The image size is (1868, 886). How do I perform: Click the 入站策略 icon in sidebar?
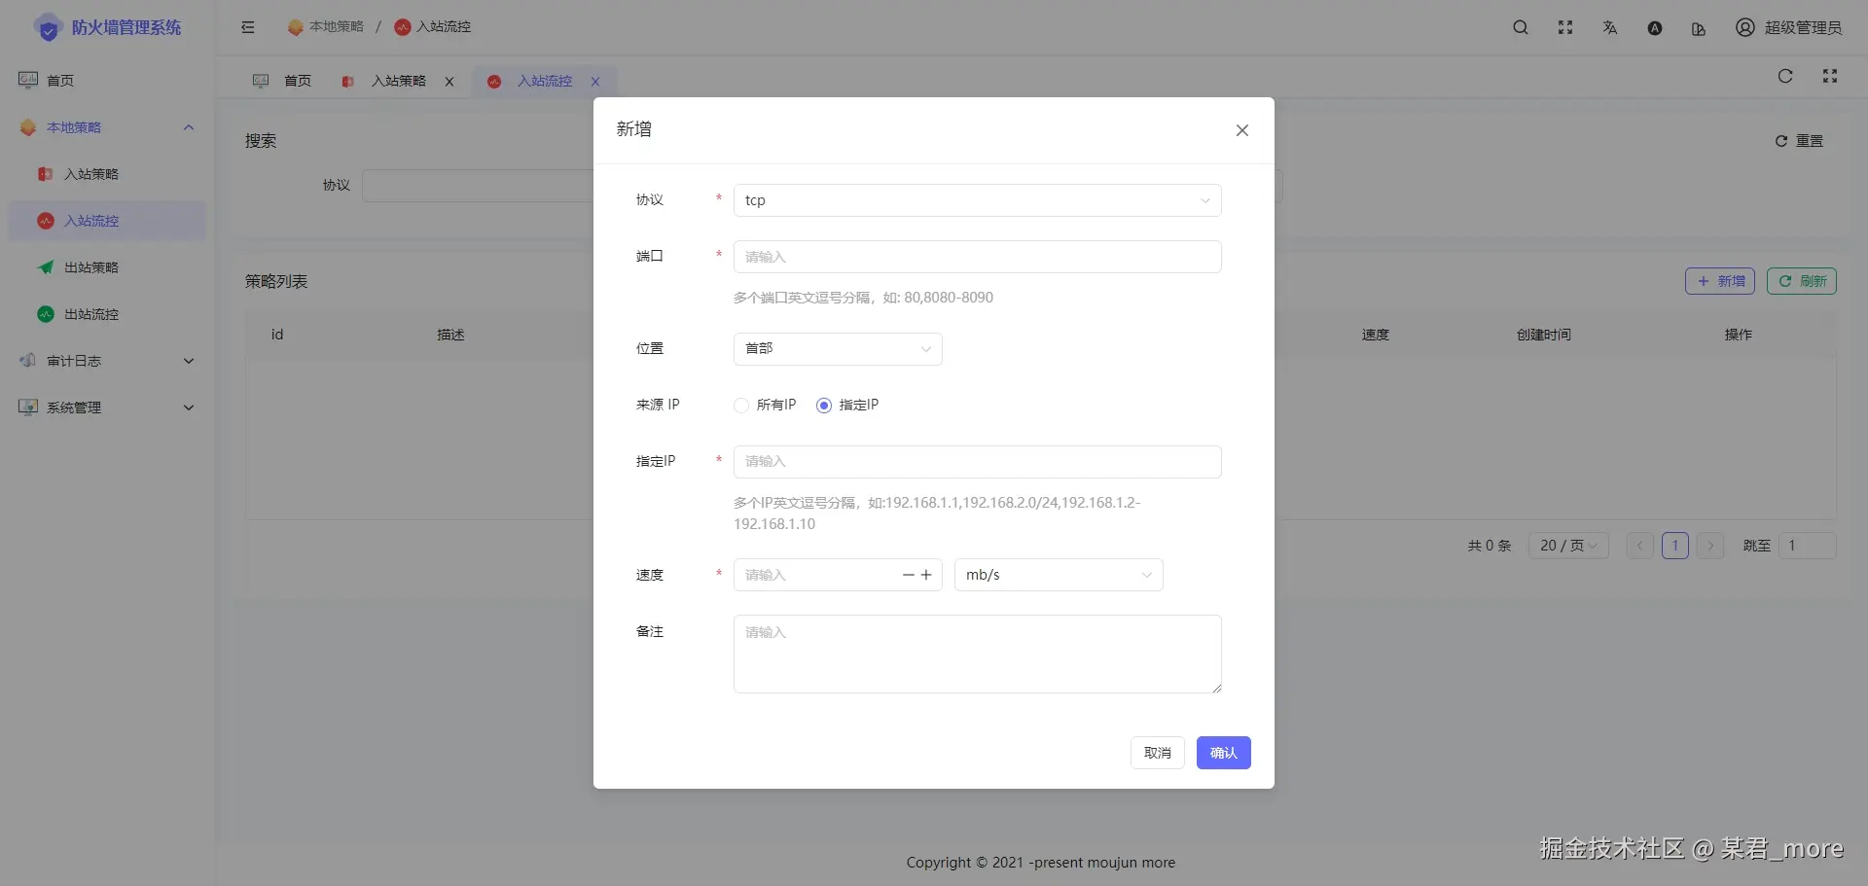[46, 174]
